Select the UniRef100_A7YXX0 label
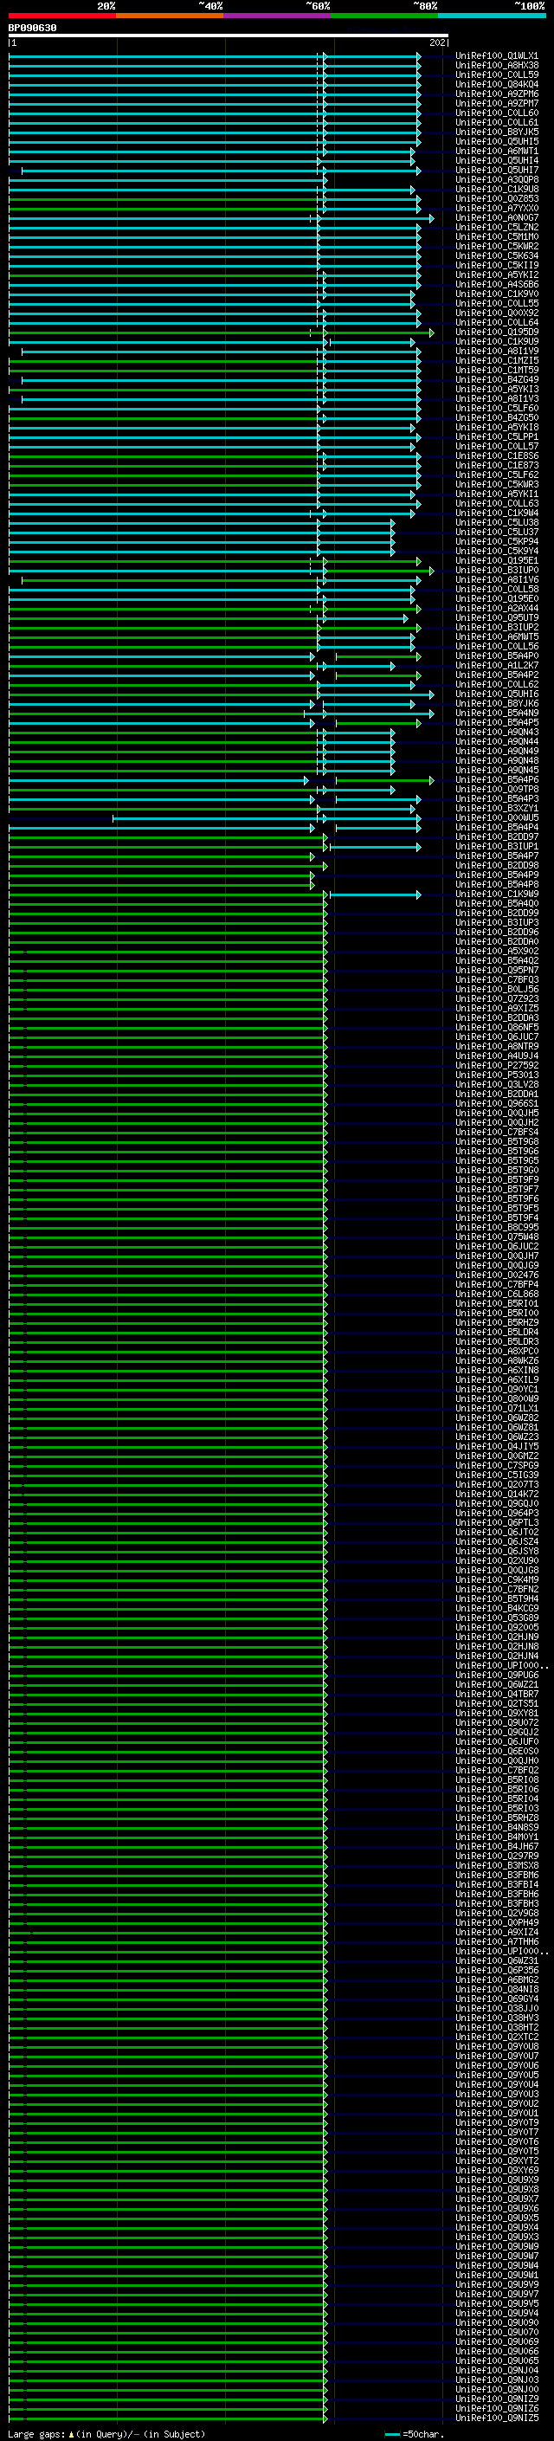The height and width of the screenshot is (2441, 554). pos(497,209)
